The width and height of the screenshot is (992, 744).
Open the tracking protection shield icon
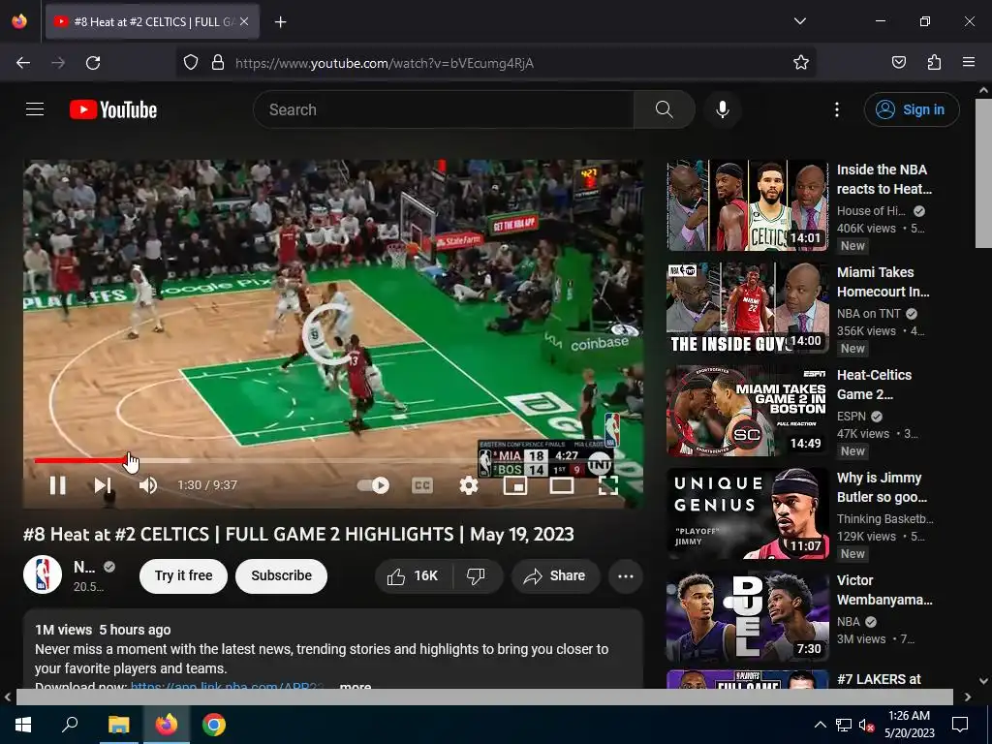click(x=191, y=63)
